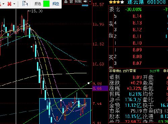The width and height of the screenshot is (168, 124).
Task: Select buy level 3 price 8.07
Action: point(137,63)
